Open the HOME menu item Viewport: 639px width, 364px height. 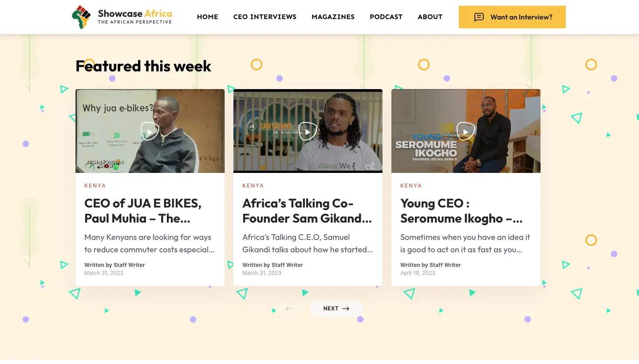(x=208, y=17)
